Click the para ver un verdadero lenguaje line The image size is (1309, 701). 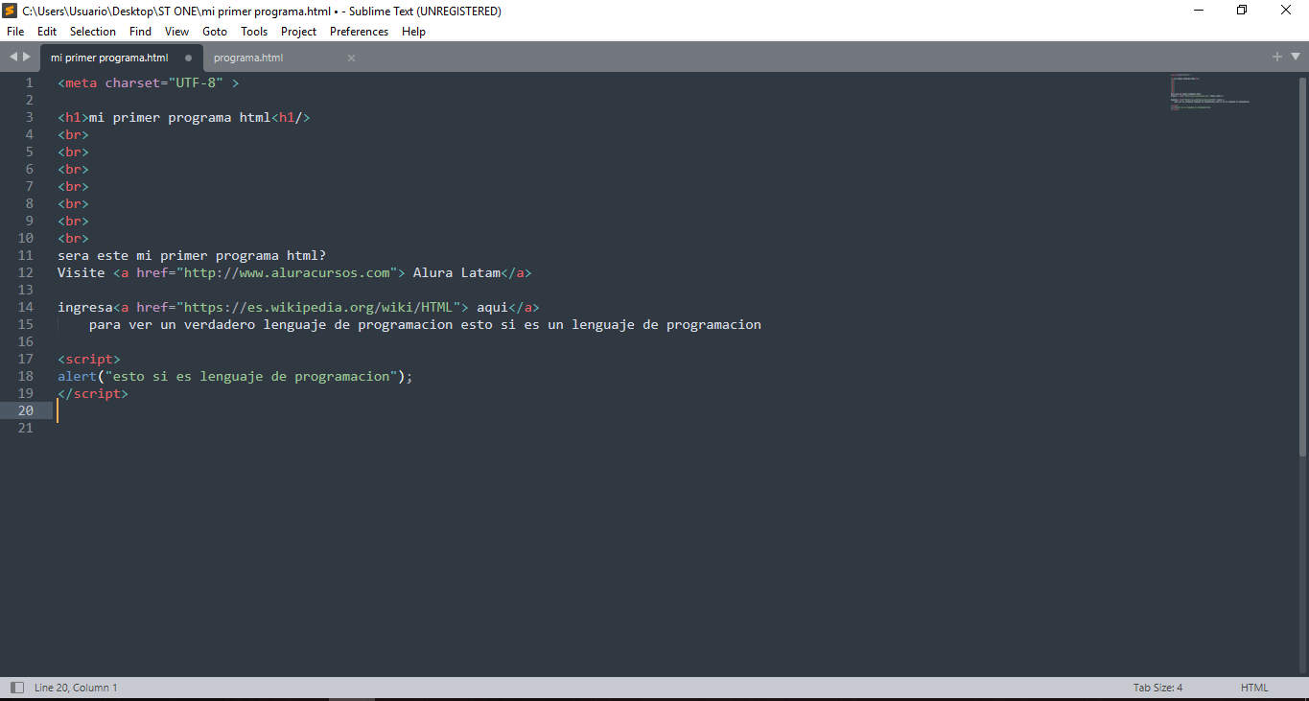point(425,324)
